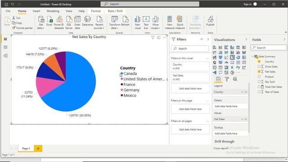Click the Canada legend color marker
288x162 pixels.
(121, 73)
